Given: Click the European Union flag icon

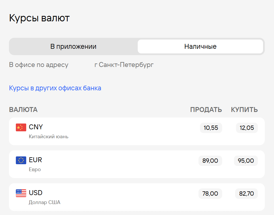Looking at the screenshot, I should tap(21, 160).
